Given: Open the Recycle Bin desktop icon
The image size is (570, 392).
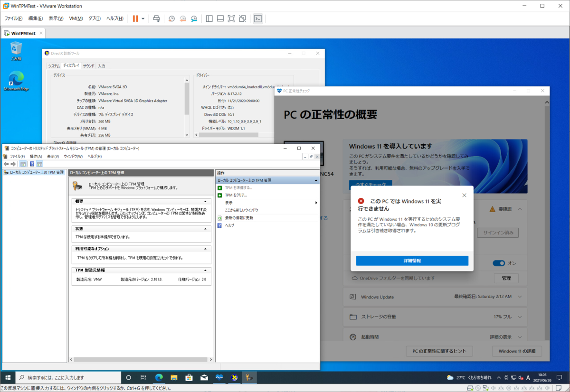Looking at the screenshot, I should coord(17,50).
